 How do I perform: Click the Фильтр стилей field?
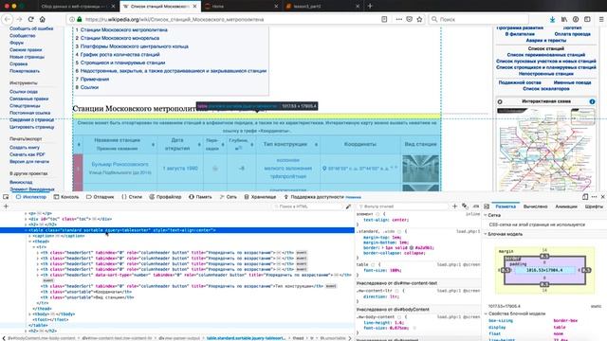tap(404, 206)
